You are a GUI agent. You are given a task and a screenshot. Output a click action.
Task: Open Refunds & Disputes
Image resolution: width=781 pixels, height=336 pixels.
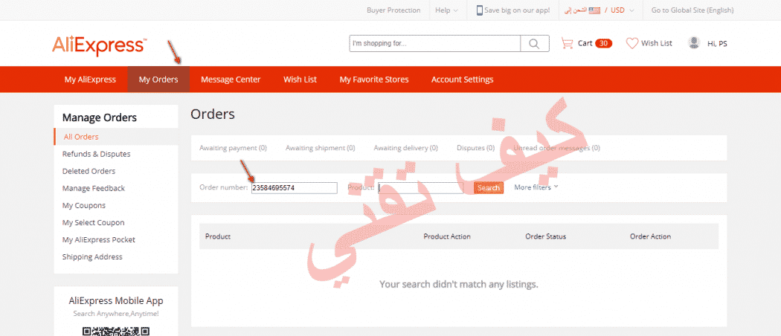(x=96, y=155)
